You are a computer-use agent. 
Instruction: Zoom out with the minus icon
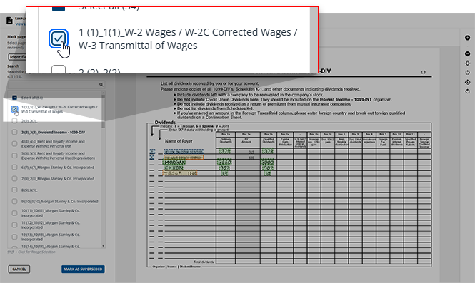tap(467, 53)
